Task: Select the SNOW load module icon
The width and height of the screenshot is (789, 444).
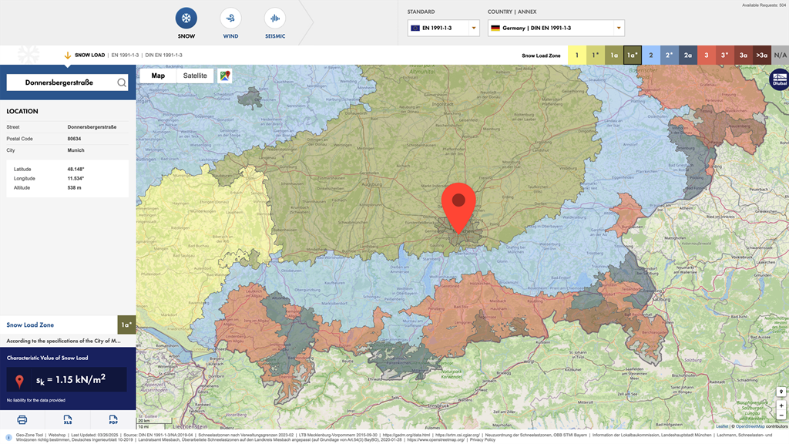Action: point(185,17)
